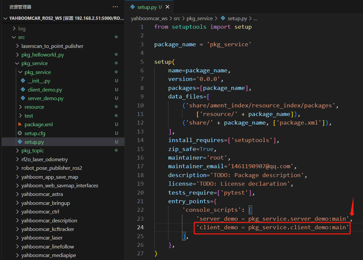Click the Python icon in the breadcrumb

[223, 18]
